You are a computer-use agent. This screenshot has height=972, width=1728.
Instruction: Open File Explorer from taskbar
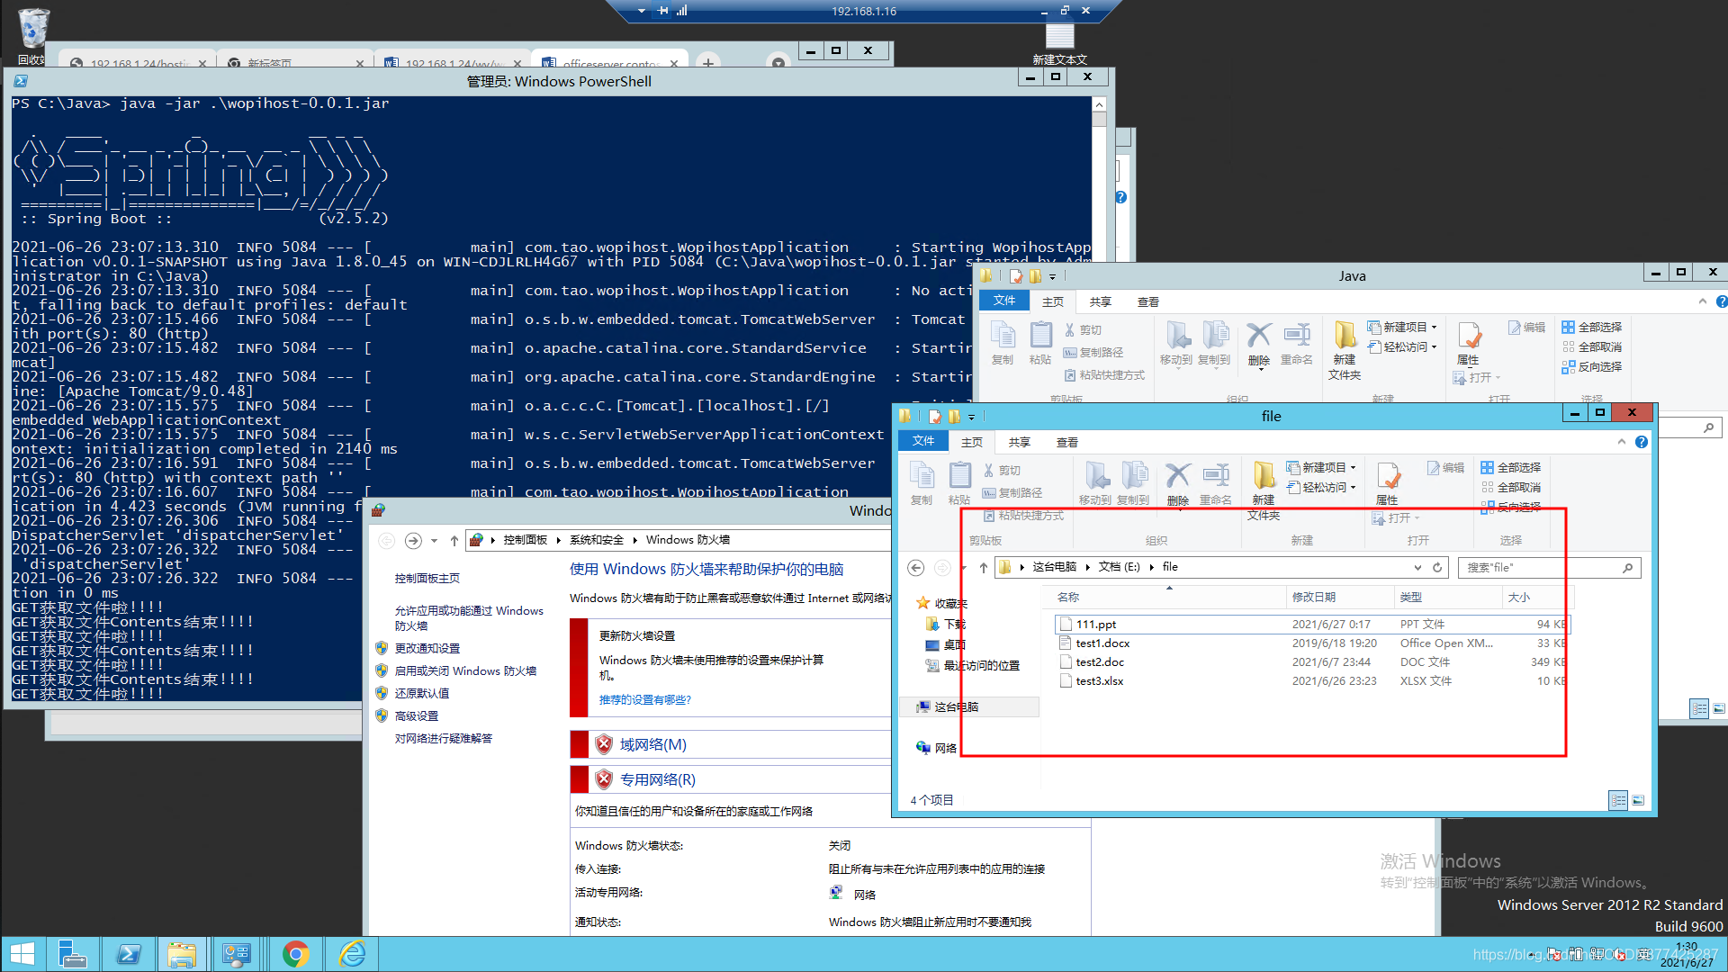coord(182,954)
